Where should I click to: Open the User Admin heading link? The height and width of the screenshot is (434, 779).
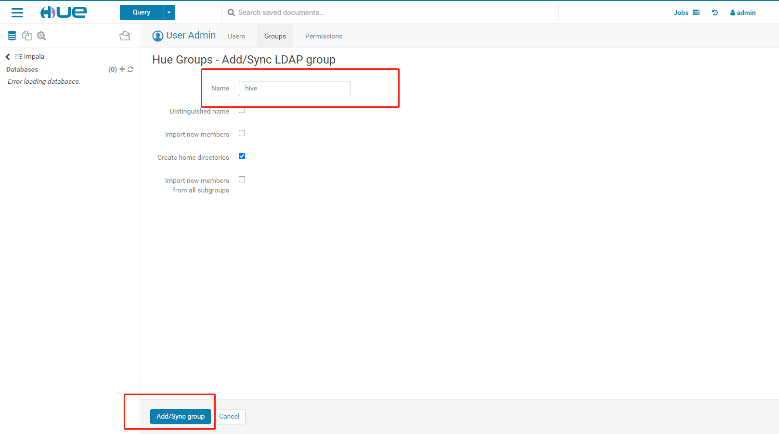coord(191,36)
